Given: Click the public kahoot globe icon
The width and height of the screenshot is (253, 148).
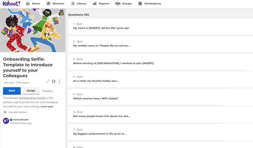Looking at the screenshot, I should coord(5,112).
